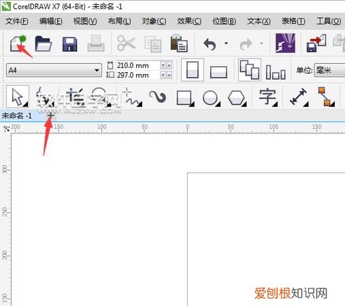The width and height of the screenshot is (345, 306).
Task: Select the Rectangle tool
Action: click(185, 98)
